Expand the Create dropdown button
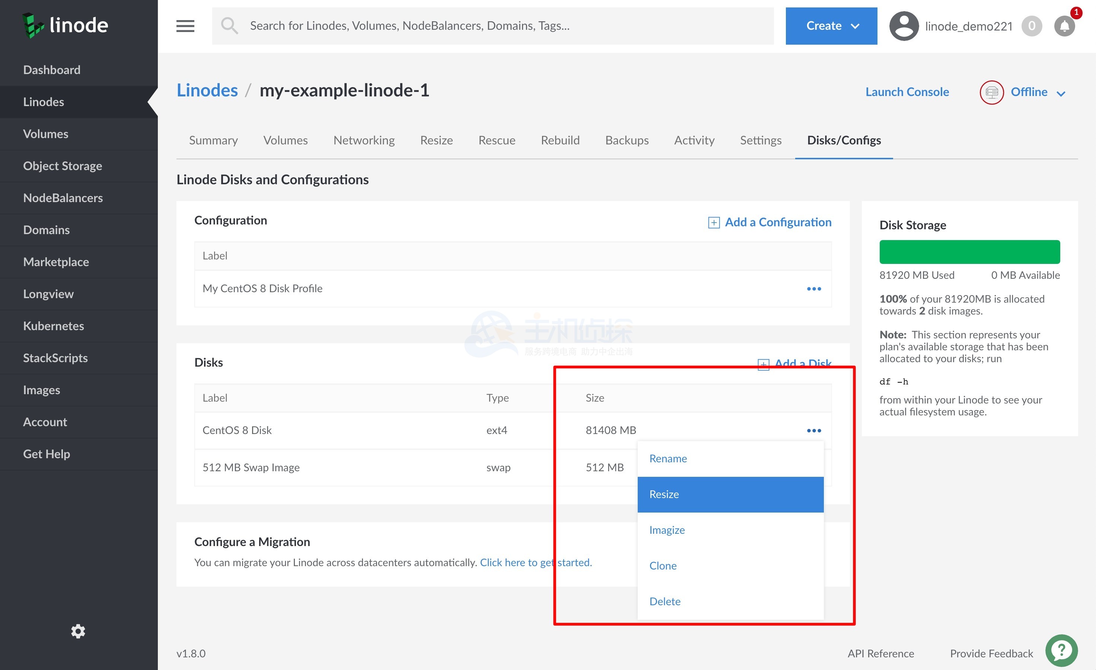Viewport: 1096px width, 670px height. coord(831,26)
